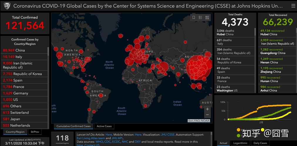297x146 pixels.
Task: Click the Johns Hopkins shield logo
Action: point(7,6)
